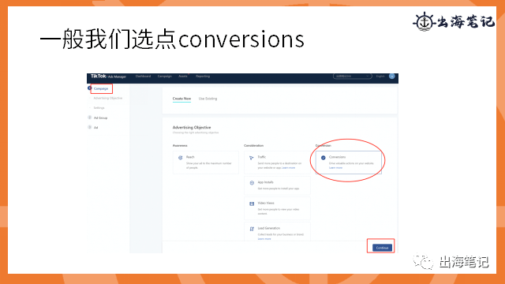The width and height of the screenshot is (505, 284).
Task: Open Learn more link under Lead Generation
Action: [264, 239]
